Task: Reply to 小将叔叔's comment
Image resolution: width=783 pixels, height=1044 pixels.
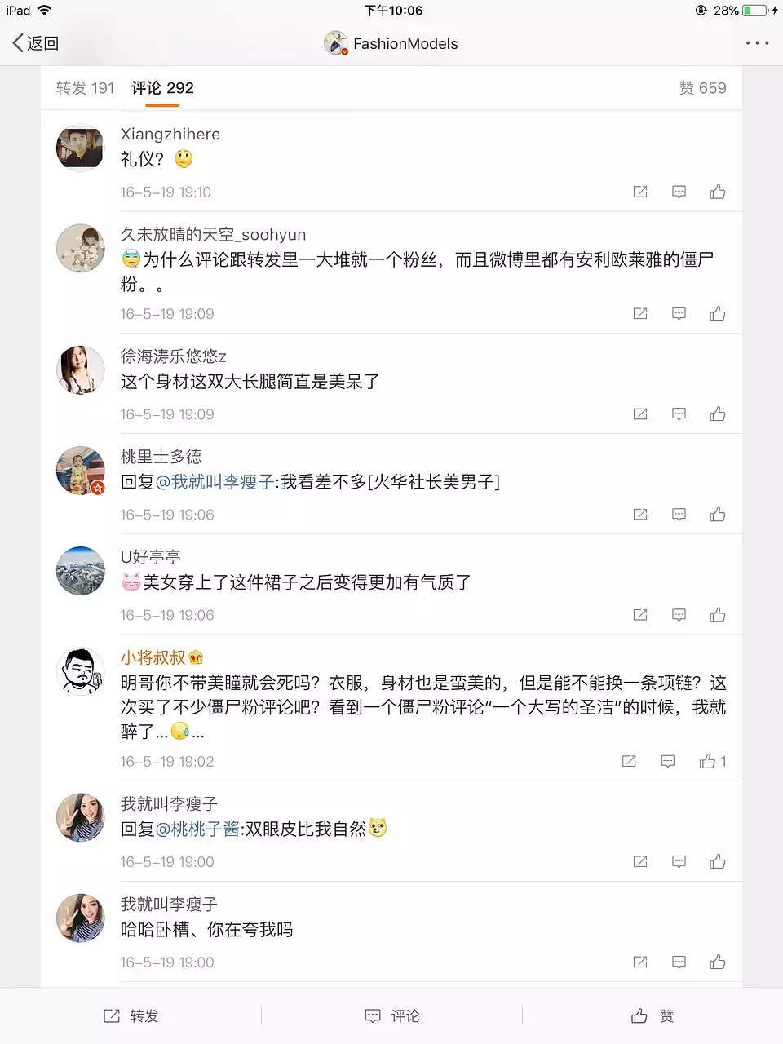Action: click(x=667, y=761)
